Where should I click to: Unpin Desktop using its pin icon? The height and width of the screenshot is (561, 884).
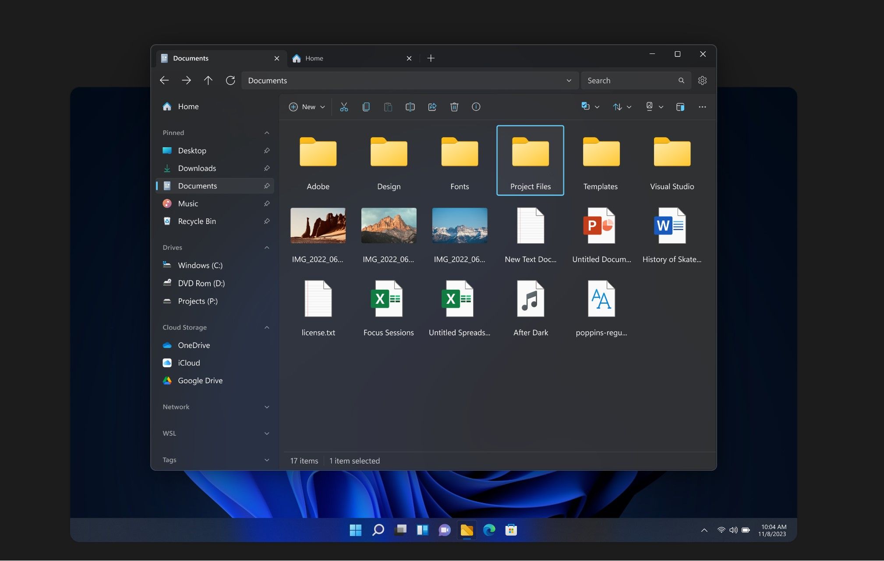(x=267, y=151)
